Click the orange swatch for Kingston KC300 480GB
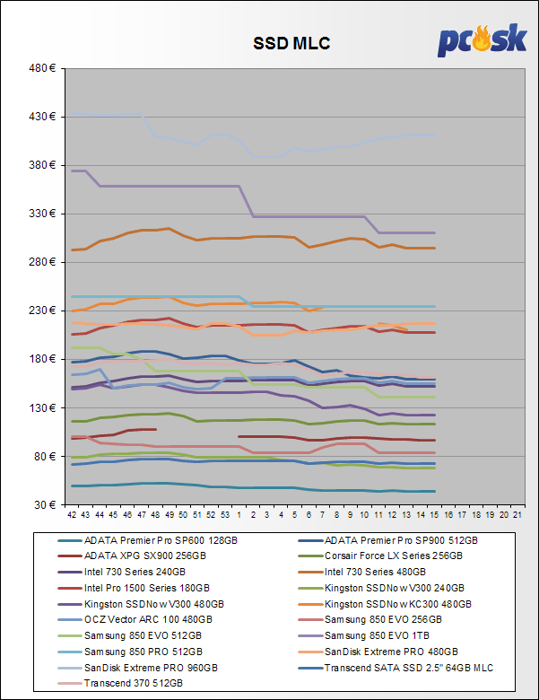This screenshot has height=700, width=539. point(310,605)
